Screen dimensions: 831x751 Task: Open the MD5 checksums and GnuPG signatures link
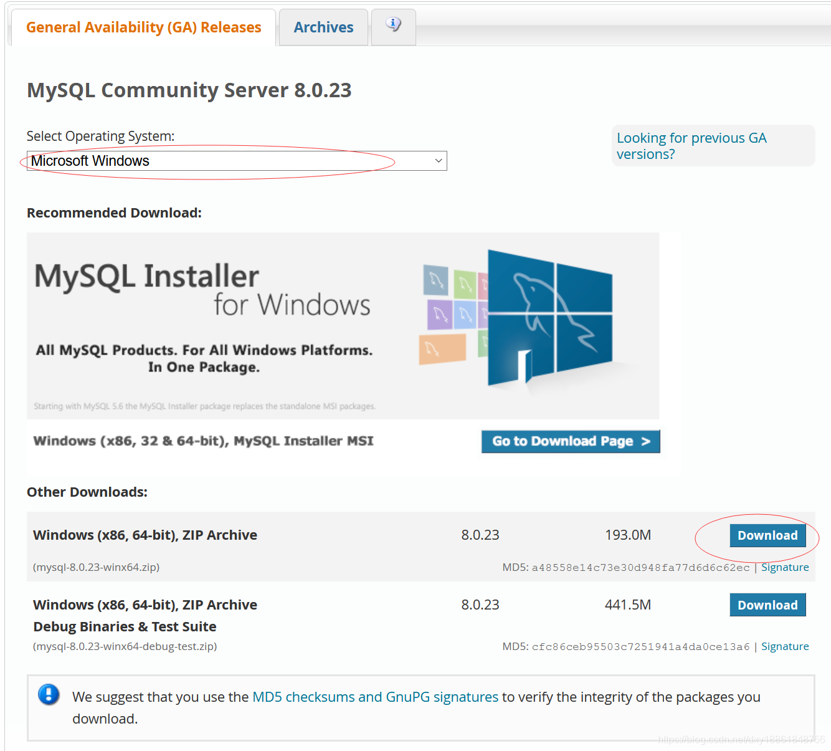[375, 697]
